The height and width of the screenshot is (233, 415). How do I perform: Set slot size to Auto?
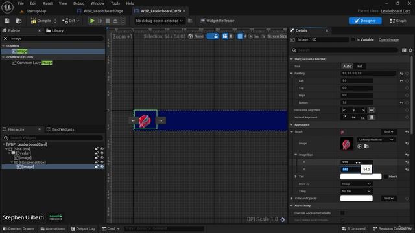(347, 66)
